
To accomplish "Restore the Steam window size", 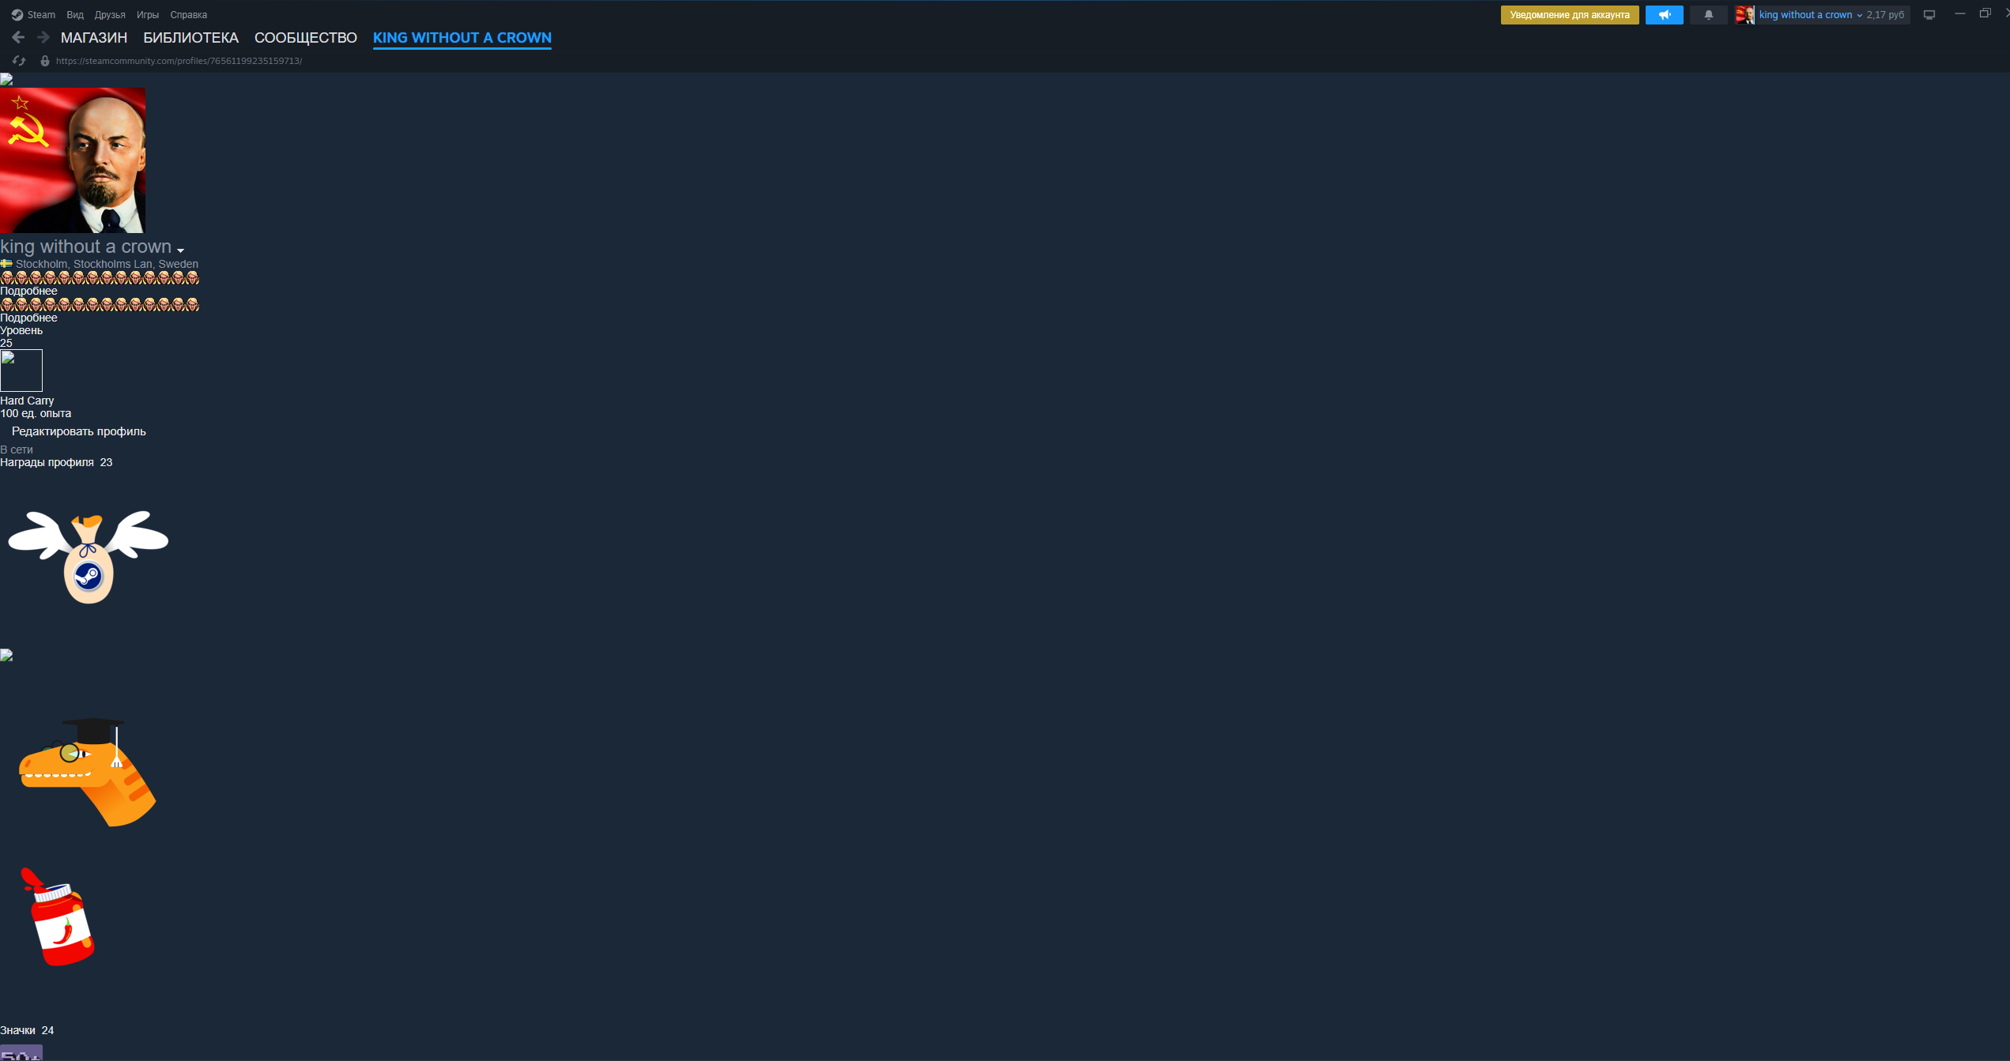I will (1985, 14).
